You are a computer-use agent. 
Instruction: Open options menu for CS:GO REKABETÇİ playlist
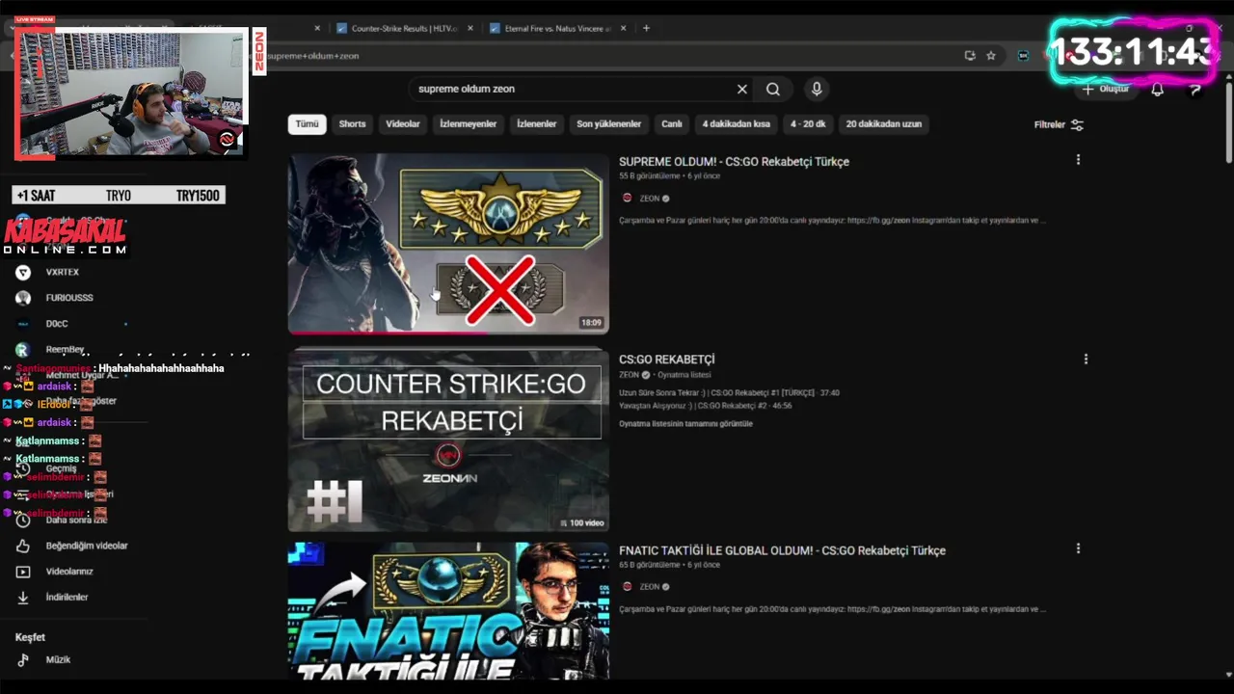point(1086,359)
